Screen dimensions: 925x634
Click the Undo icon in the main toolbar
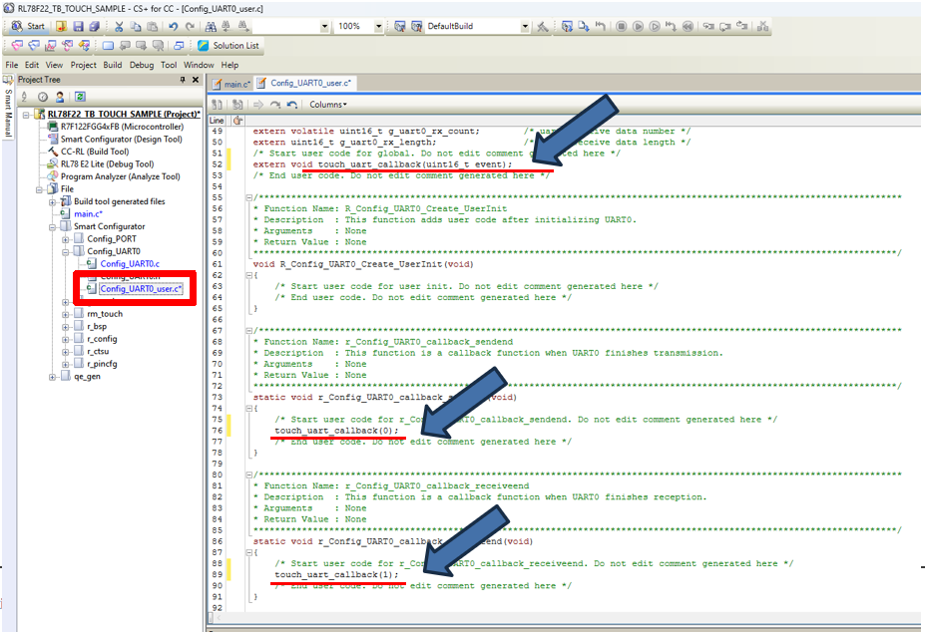[173, 26]
